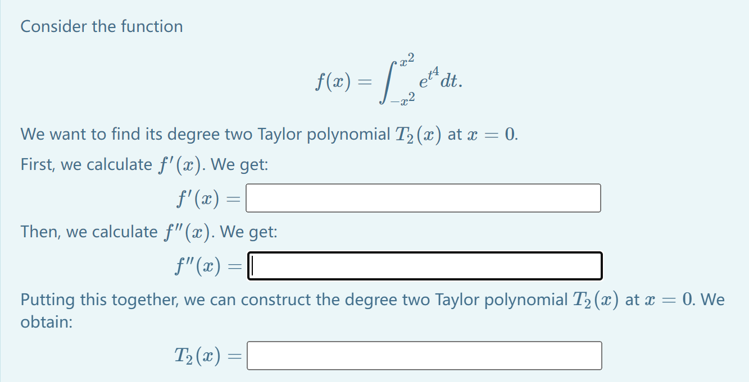Click the word 'obtain:' above the final box

click(x=44, y=323)
